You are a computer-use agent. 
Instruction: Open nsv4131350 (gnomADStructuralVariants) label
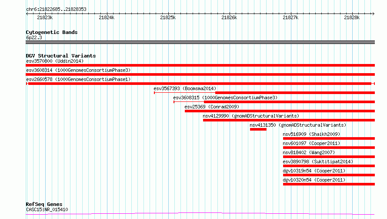click(298, 125)
